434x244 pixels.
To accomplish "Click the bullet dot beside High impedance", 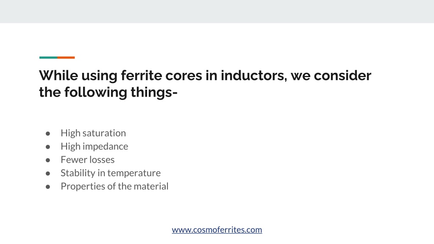I will (x=48, y=147).
